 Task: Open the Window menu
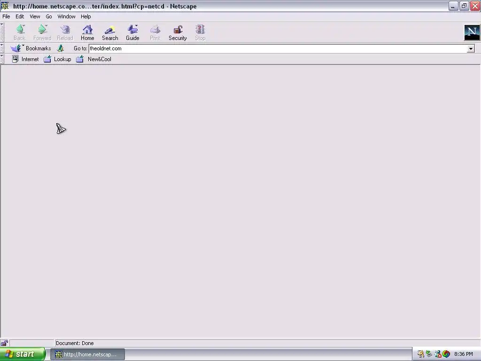click(x=66, y=16)
